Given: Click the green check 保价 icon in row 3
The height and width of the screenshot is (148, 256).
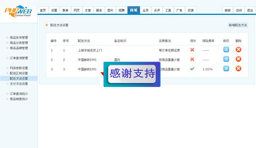Looking at the screenshot, I should coord(192,68).
